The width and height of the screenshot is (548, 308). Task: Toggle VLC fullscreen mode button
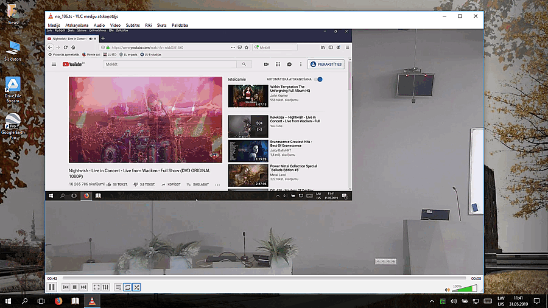[x=96, y=287]
